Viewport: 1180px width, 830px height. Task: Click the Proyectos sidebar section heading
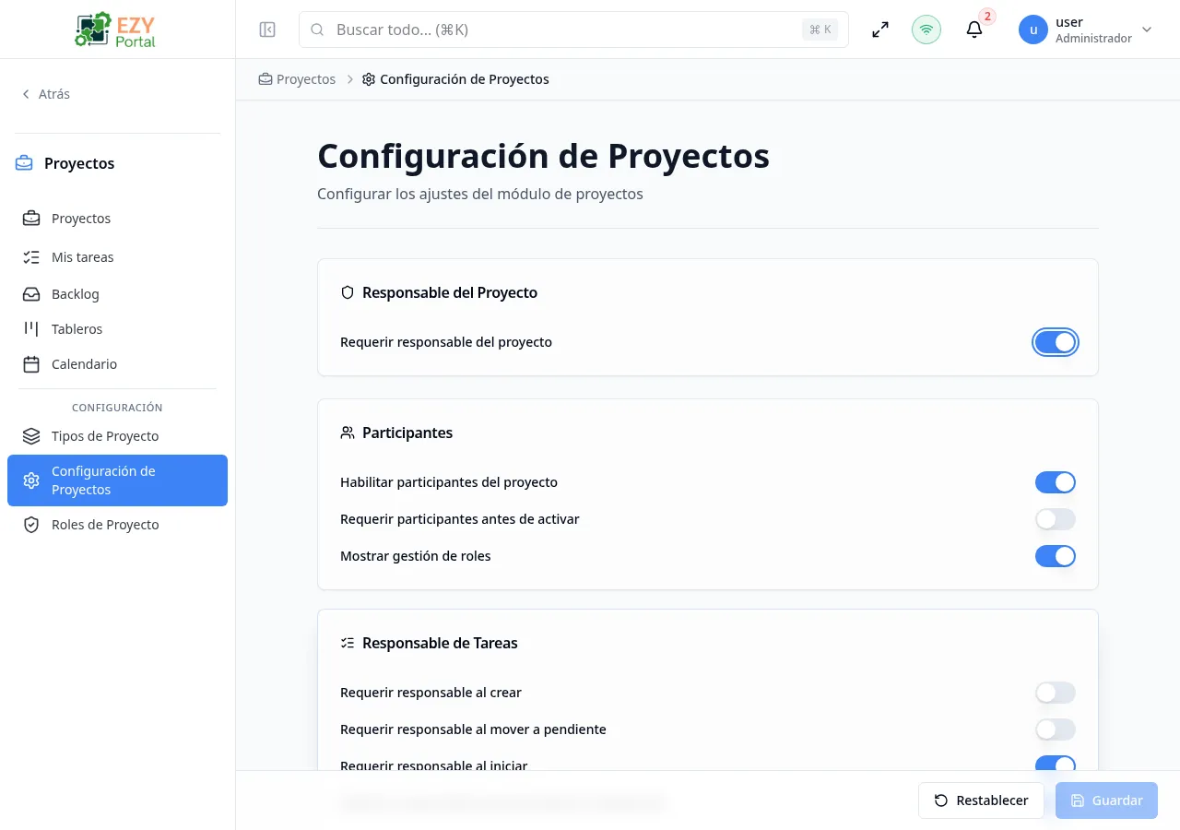coord(79,163)
